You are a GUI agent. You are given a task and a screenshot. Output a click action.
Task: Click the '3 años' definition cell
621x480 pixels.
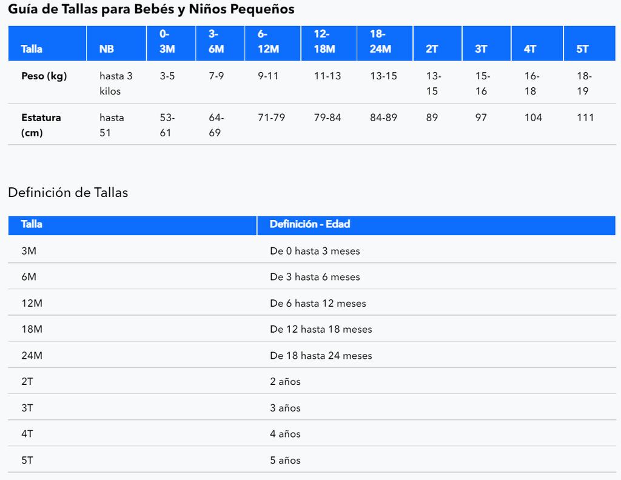(285, 408)
